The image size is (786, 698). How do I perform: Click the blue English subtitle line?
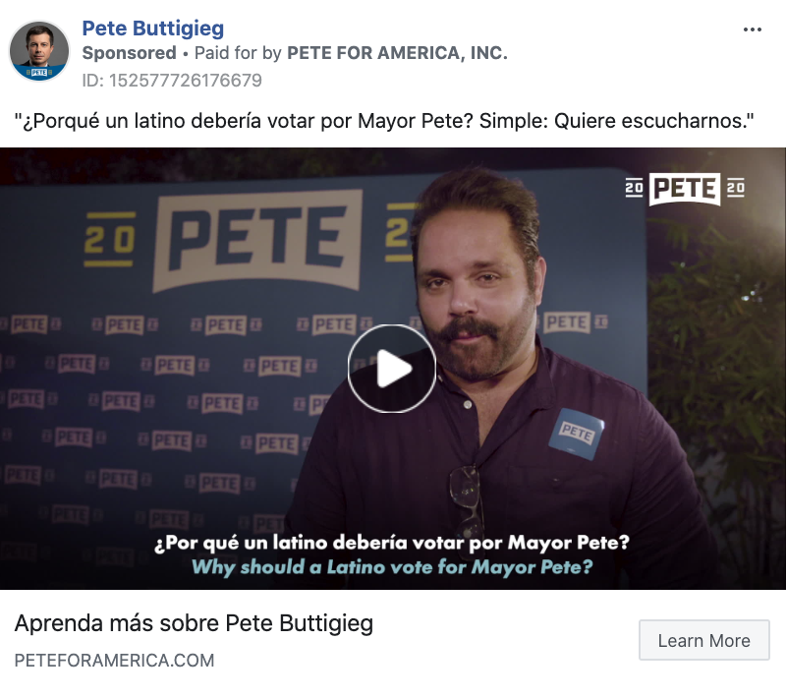pyautogui.click(x=392, y=567)
